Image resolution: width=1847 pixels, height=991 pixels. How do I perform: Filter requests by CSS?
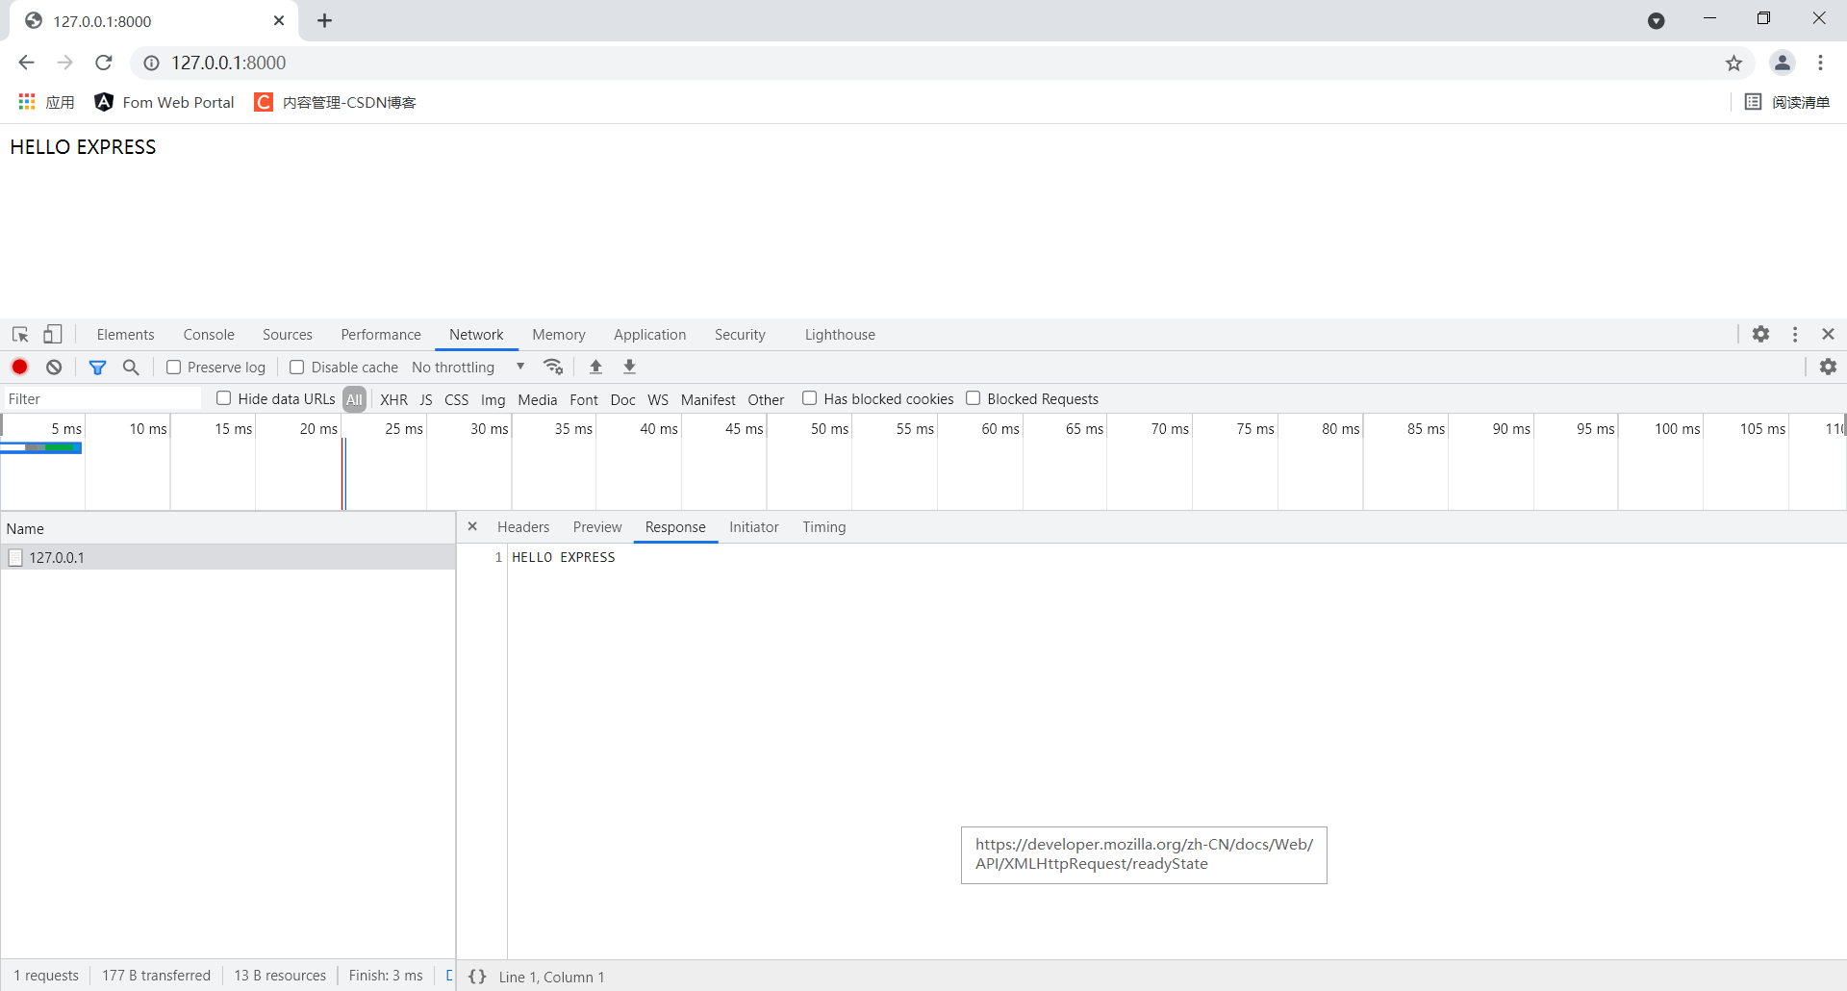coord(457,399)
